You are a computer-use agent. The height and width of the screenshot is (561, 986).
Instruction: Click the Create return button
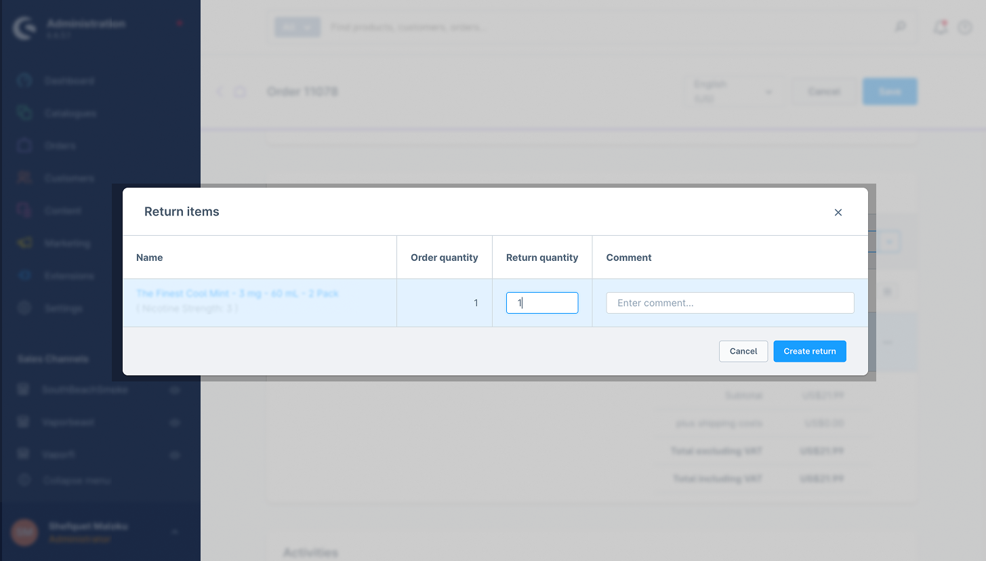[809, 351]
